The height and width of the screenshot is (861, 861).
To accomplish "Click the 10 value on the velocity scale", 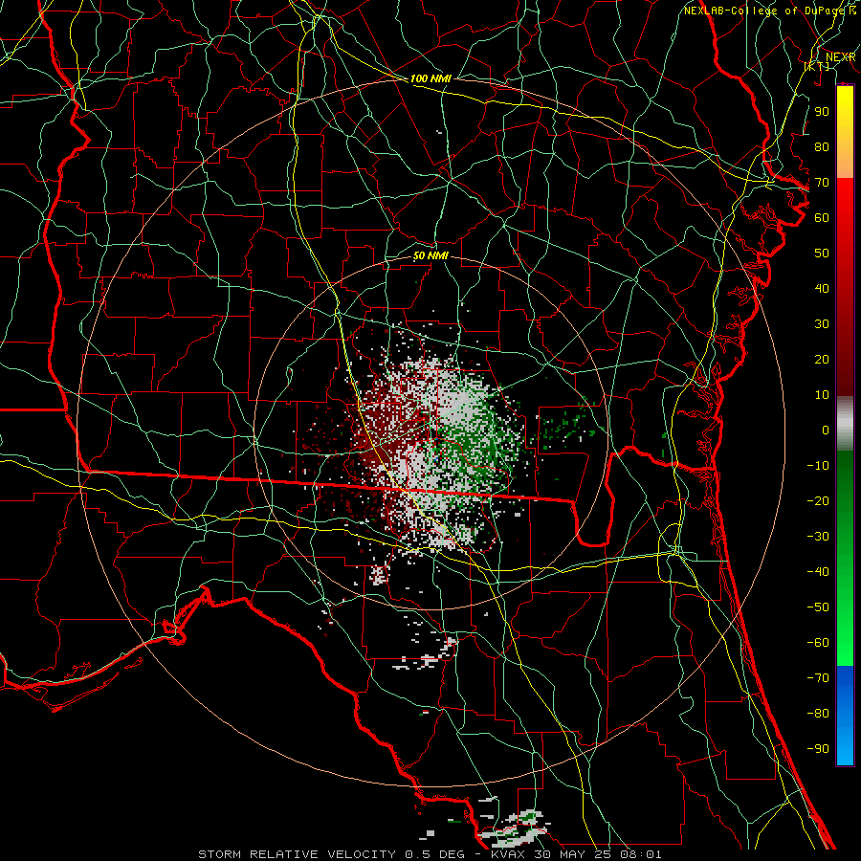I will pos(822,395).
